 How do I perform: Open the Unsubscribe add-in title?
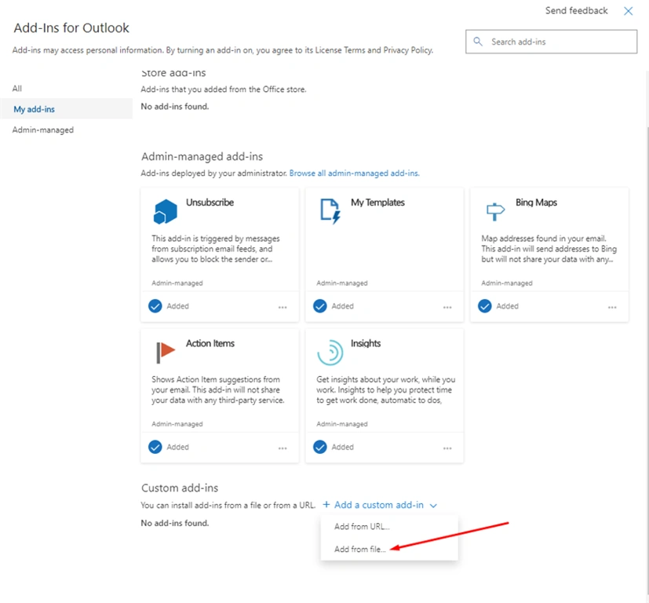(x=210, y=203)
